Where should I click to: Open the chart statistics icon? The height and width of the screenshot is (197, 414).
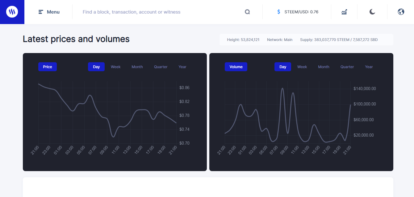[344, 12]
